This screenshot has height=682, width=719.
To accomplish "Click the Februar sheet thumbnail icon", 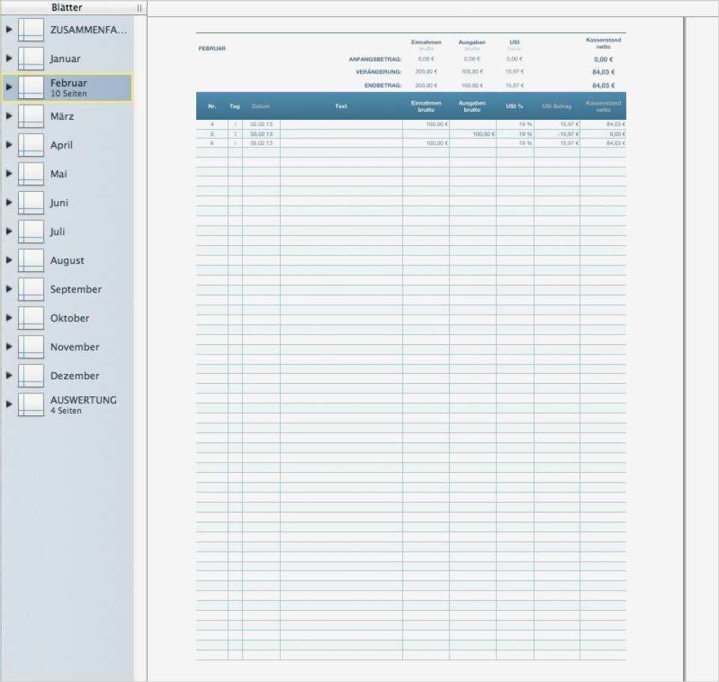I will coord(31,86).
